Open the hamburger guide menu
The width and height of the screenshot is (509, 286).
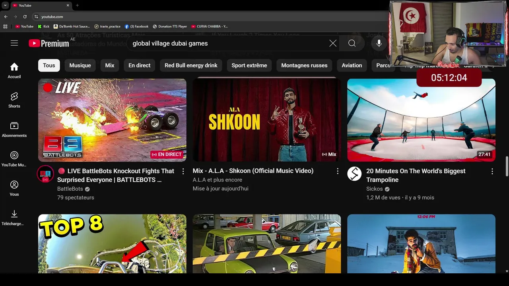click(x=14, y=43)
